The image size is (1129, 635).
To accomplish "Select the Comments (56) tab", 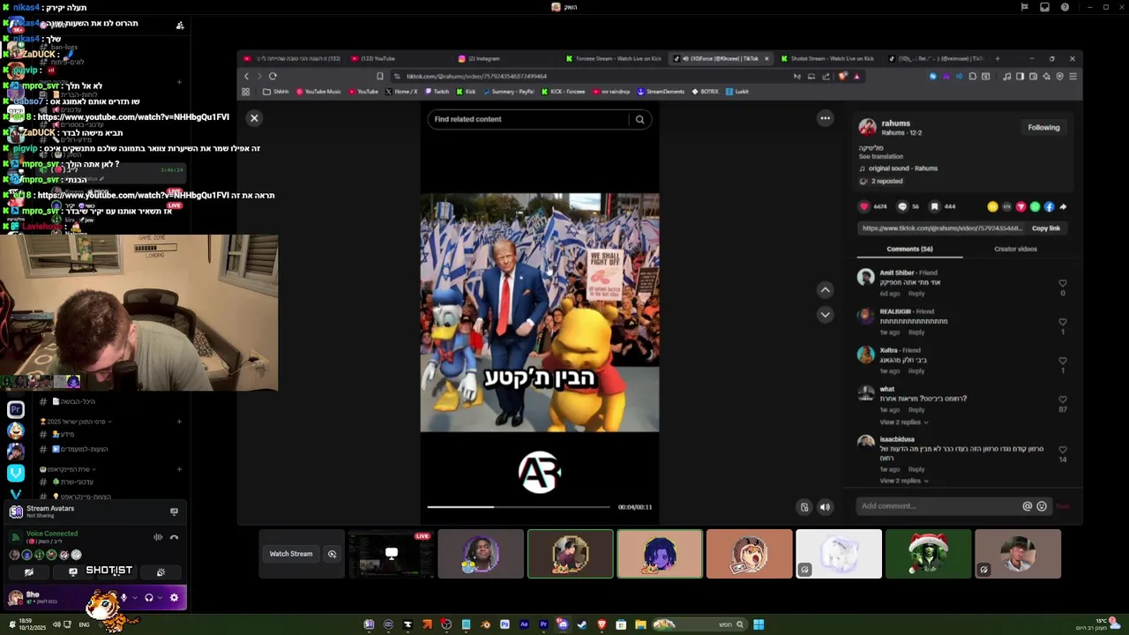I will click(909, 249).
